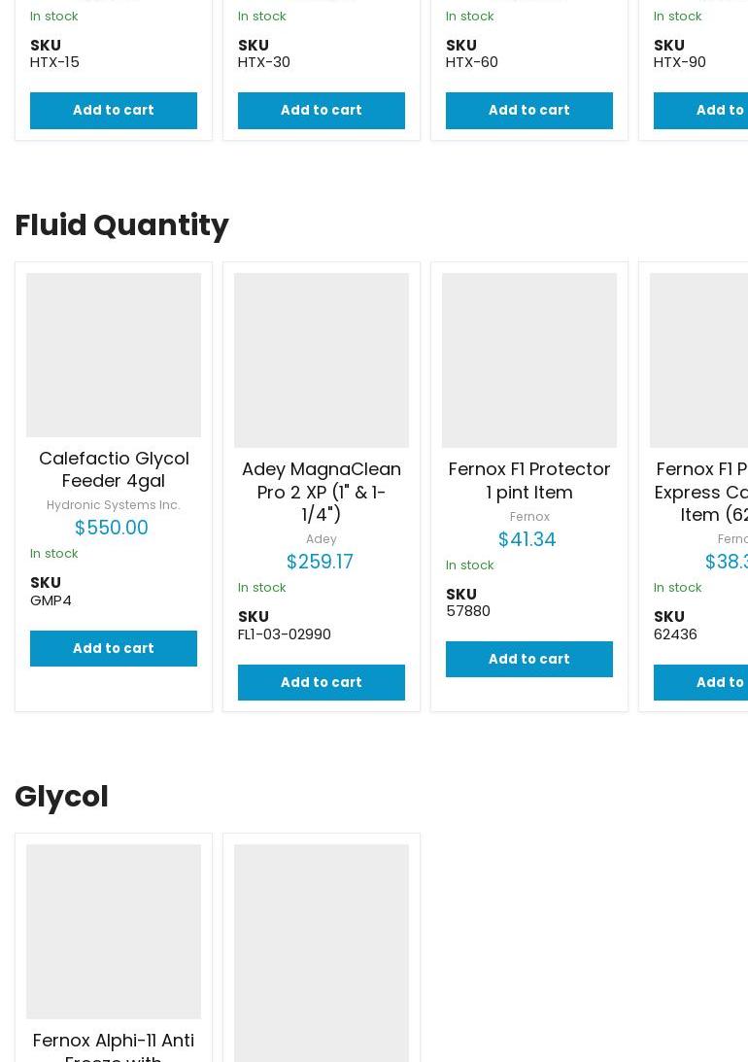This screenshot has height=1062, width=748.
Task: Add HTX-60 item to cart
Action: pyautogui.click(x=529, y=110)
